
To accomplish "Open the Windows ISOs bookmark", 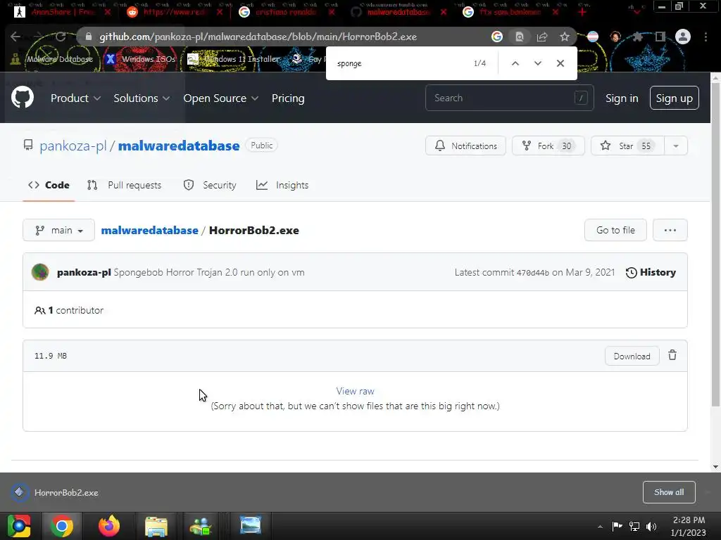I will coord(141,59).
